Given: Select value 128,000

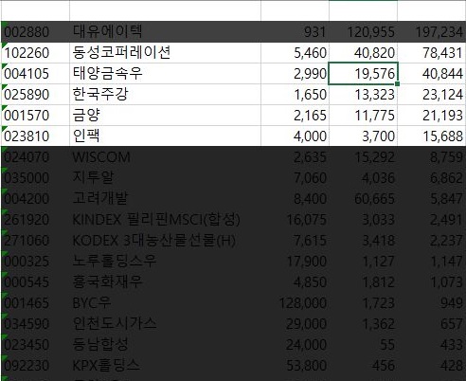Looking at the screenshot, I should pos(295,303).
